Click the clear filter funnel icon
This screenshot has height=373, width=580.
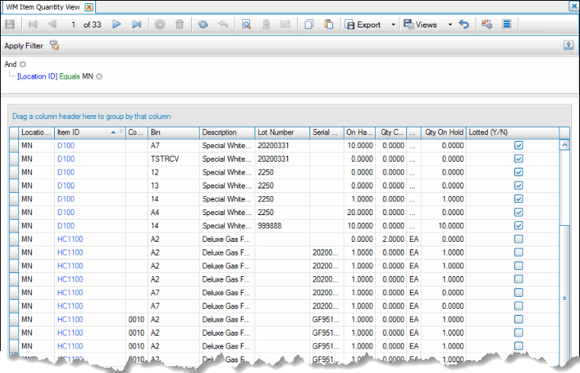[54, 46]
